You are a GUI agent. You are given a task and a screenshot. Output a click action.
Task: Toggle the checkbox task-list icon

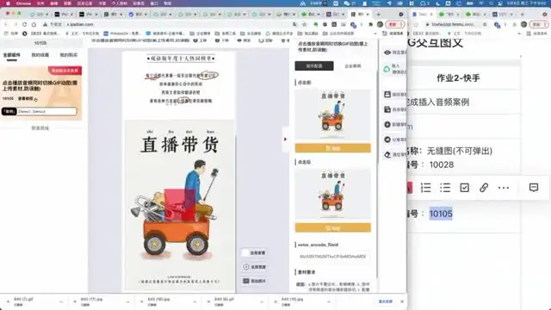click(x=464, y=188)
